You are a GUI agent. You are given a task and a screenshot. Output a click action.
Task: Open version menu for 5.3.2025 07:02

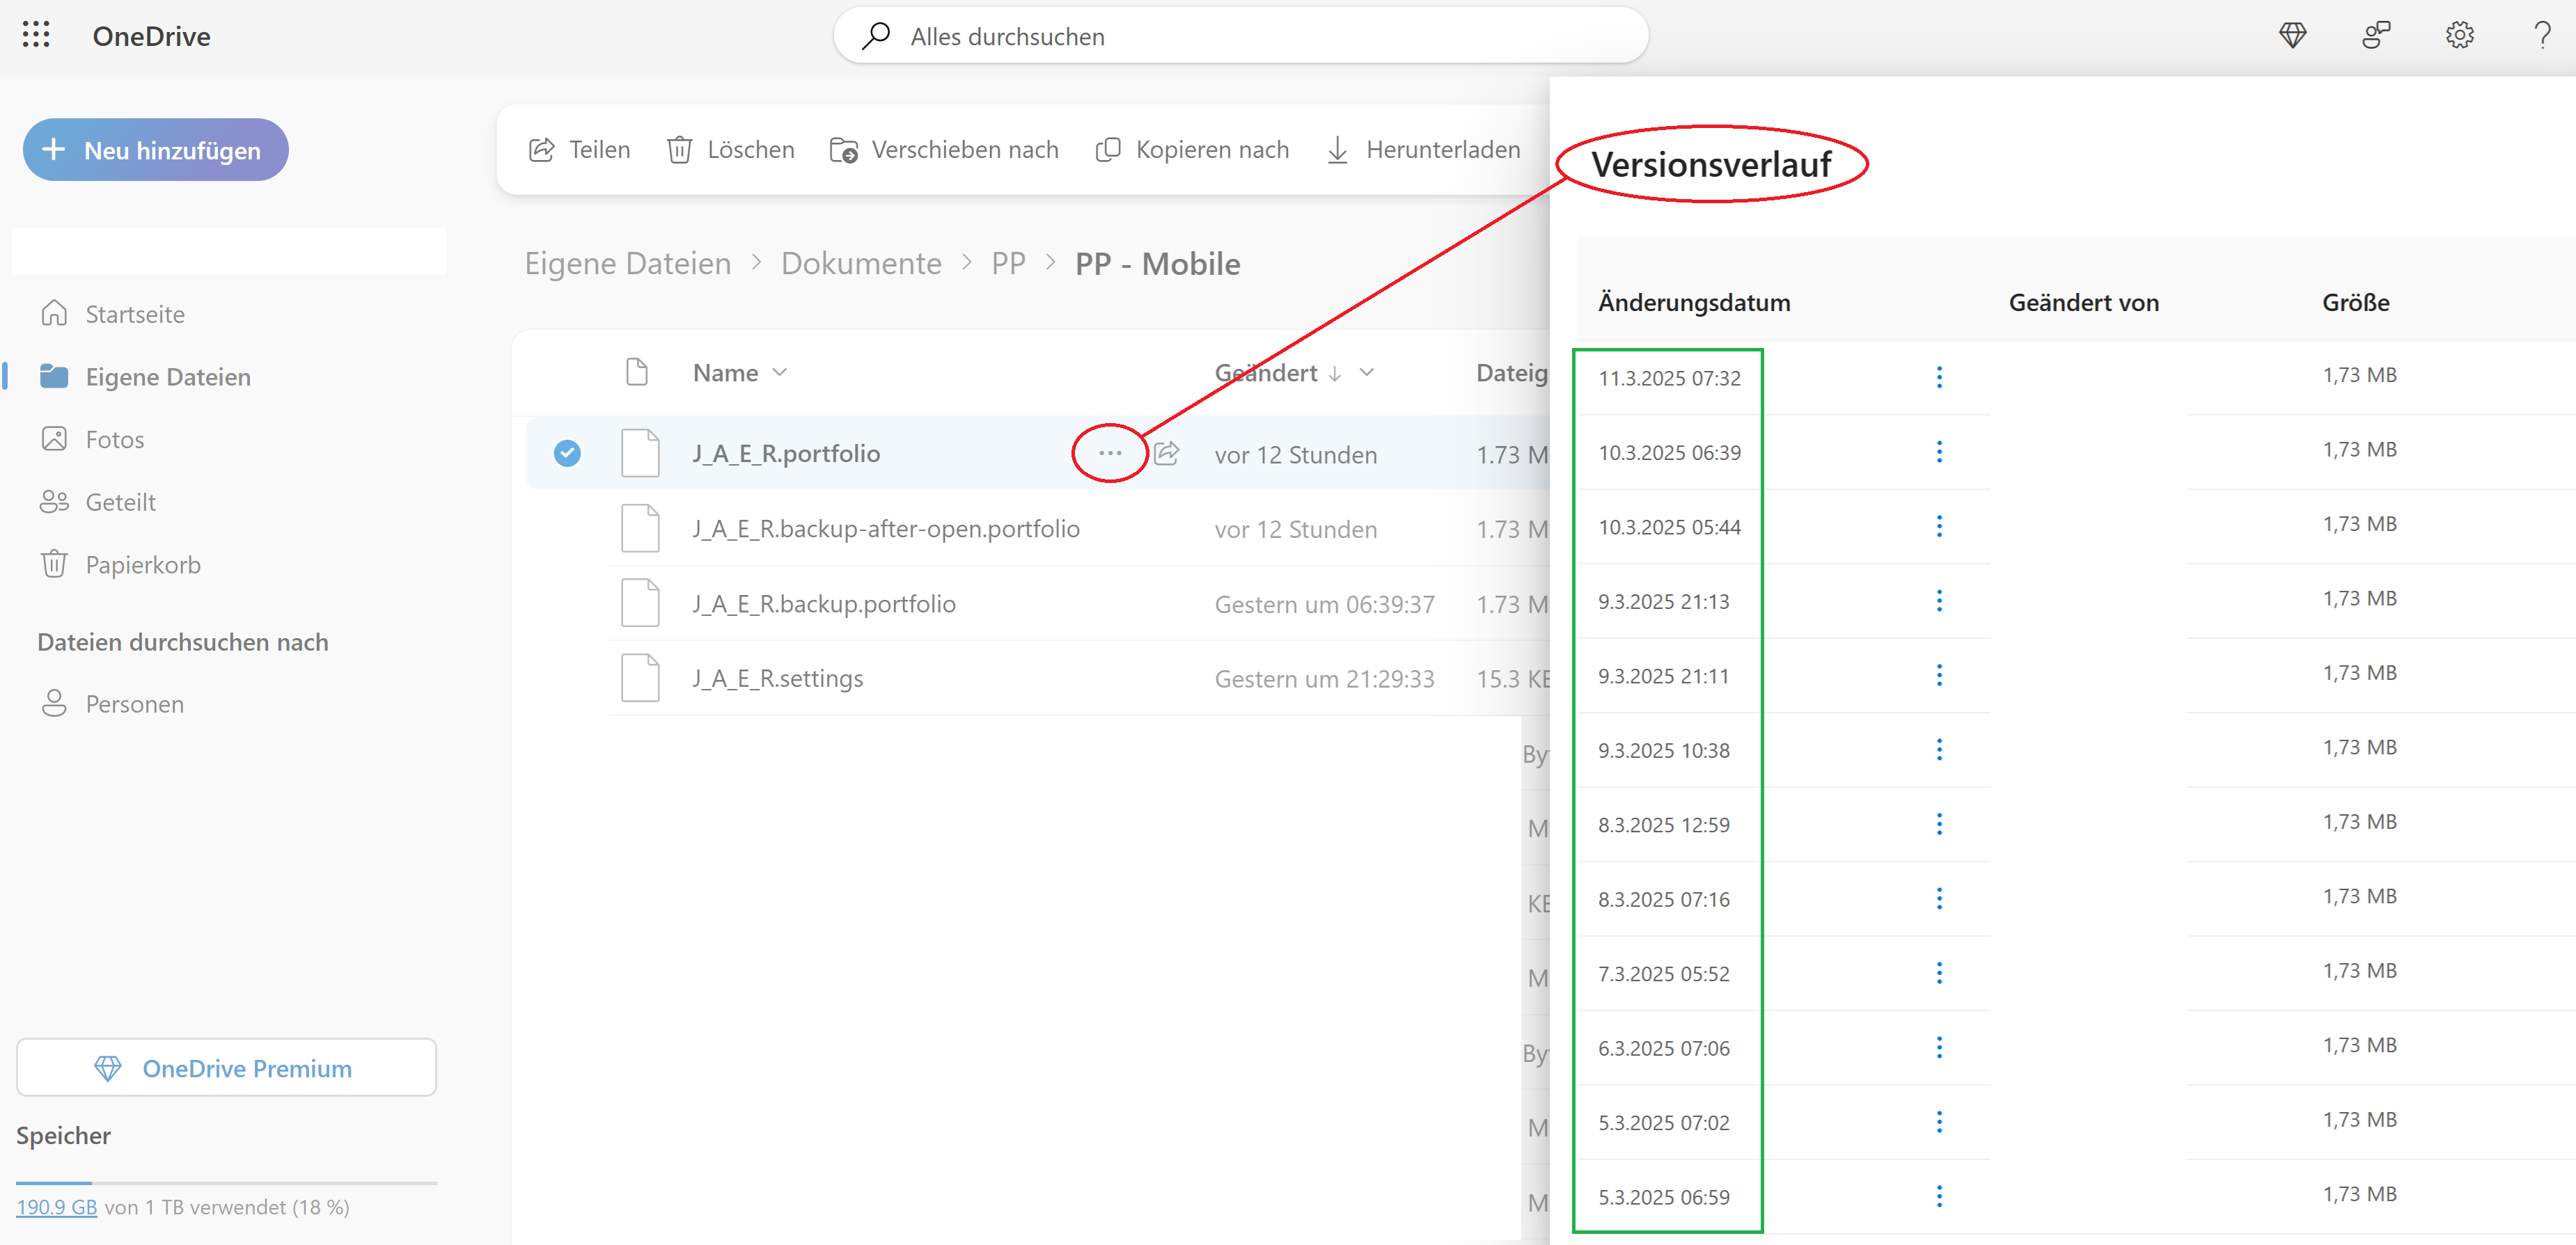1939,1122
